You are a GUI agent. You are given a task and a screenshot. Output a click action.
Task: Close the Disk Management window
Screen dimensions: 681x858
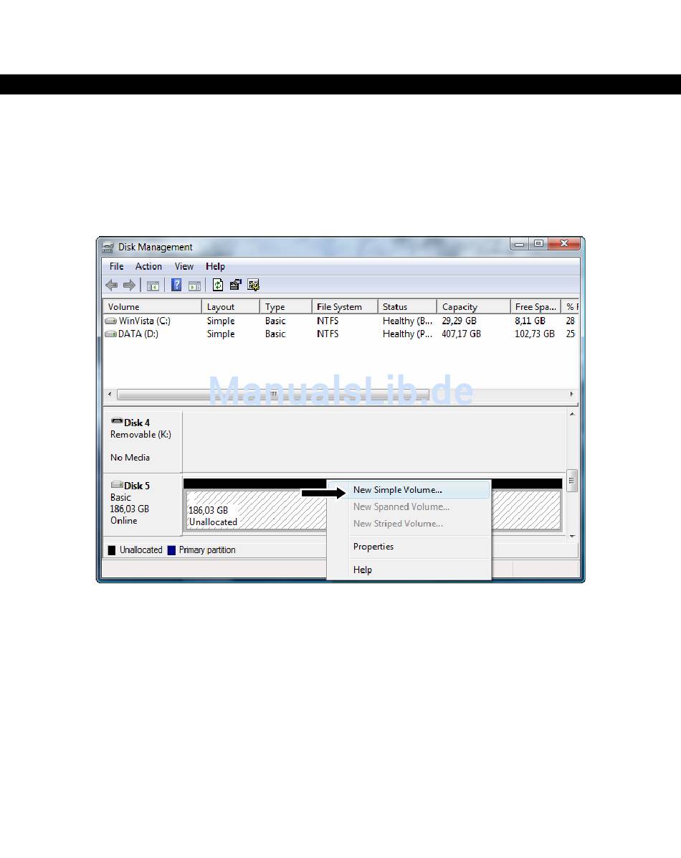[x=564, y=244]
